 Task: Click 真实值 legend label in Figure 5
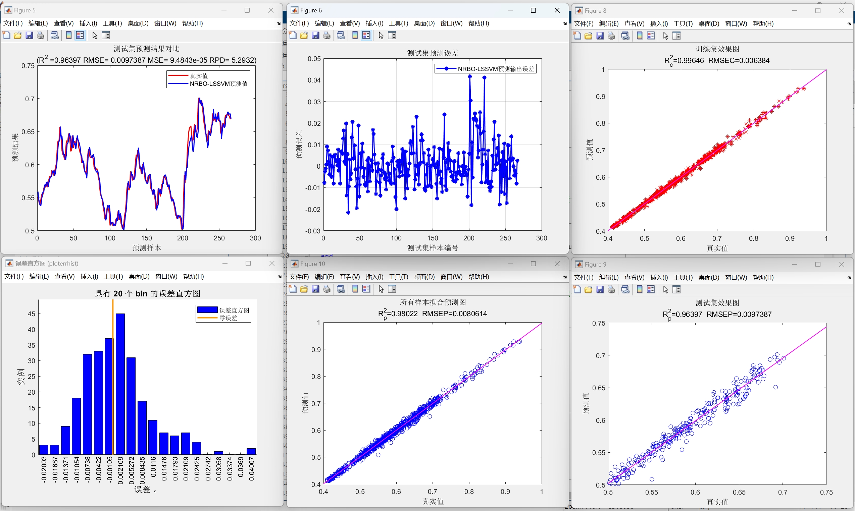coord(199,76)
